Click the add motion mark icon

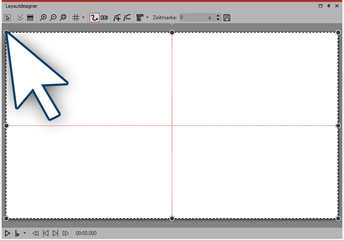[117, 18]
